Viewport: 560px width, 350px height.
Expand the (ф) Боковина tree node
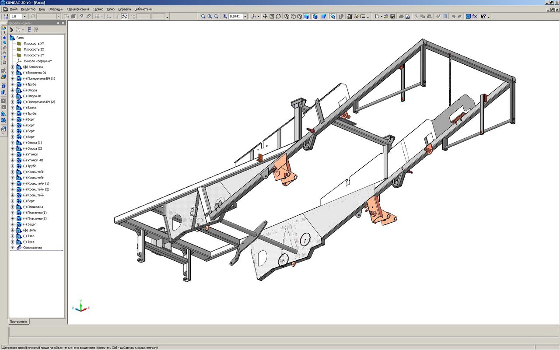(x=12, y=67)
